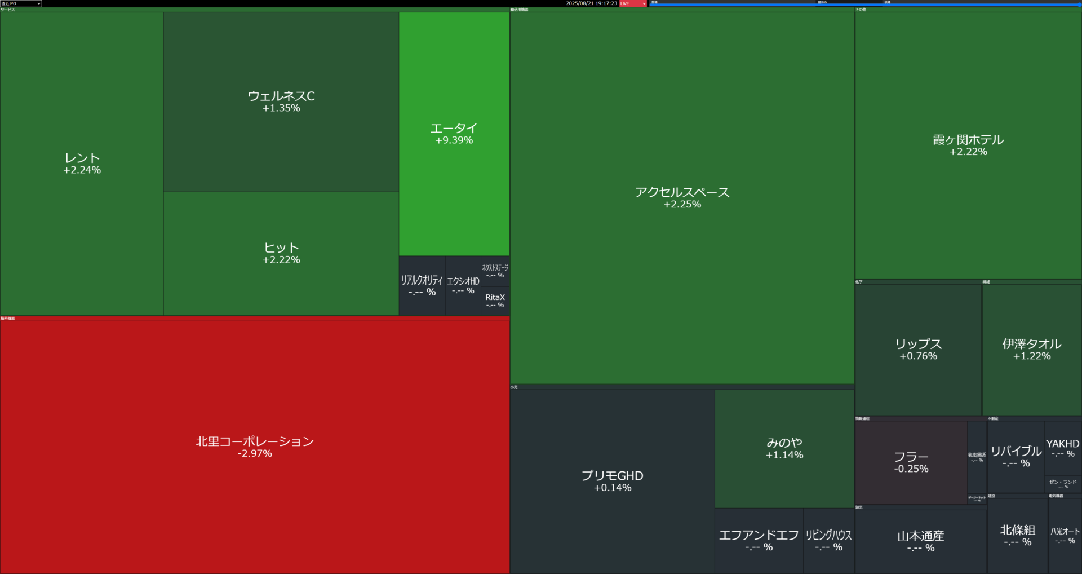
Task: Select the レント +2.24% tile
Action: (82, 164)
